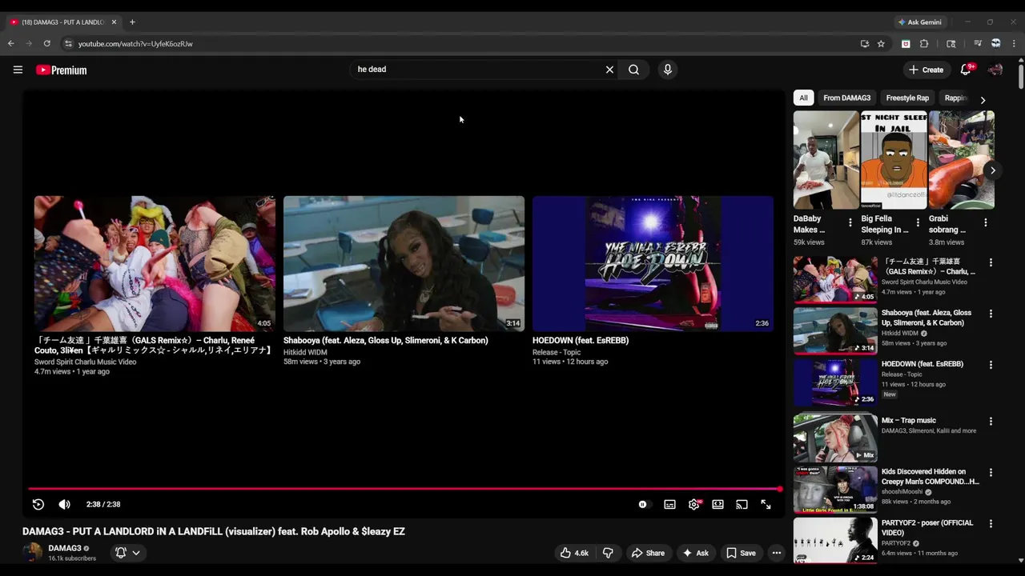Like the video with 4.6k likes
1025x576 pixels.
[x=575, y=553]
